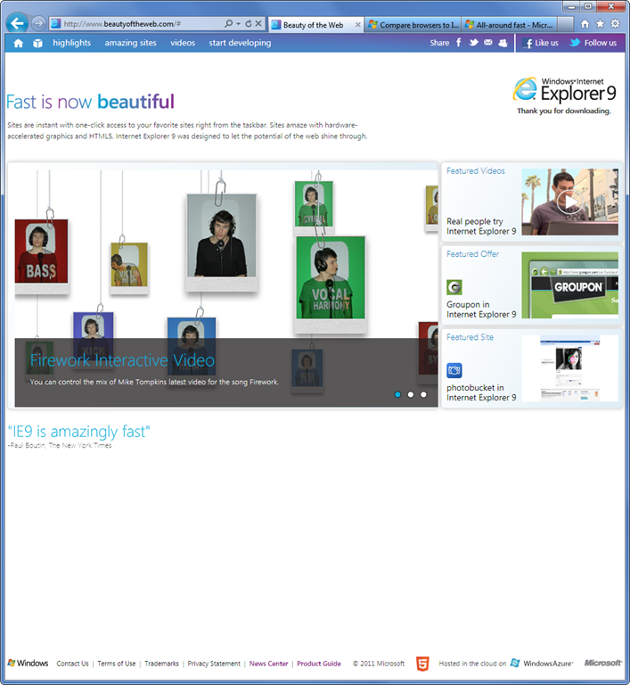630x685 pixels.
Task: Open the Groupon in Internet Explorer 9 link
Action: pyautogui.click(x=481, y=309)
